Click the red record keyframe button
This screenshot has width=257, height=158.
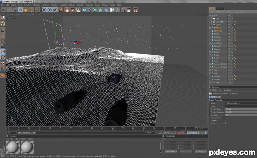click(179, 133)
